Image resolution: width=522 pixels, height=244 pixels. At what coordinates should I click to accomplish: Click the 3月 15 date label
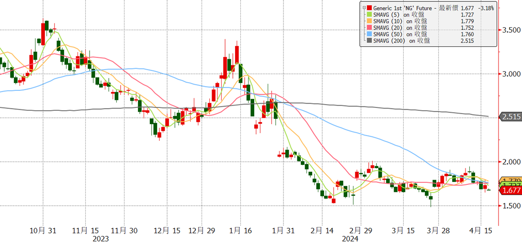(x=404, y=230)
